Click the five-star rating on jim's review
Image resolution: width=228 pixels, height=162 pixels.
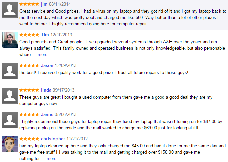point(29,4)
